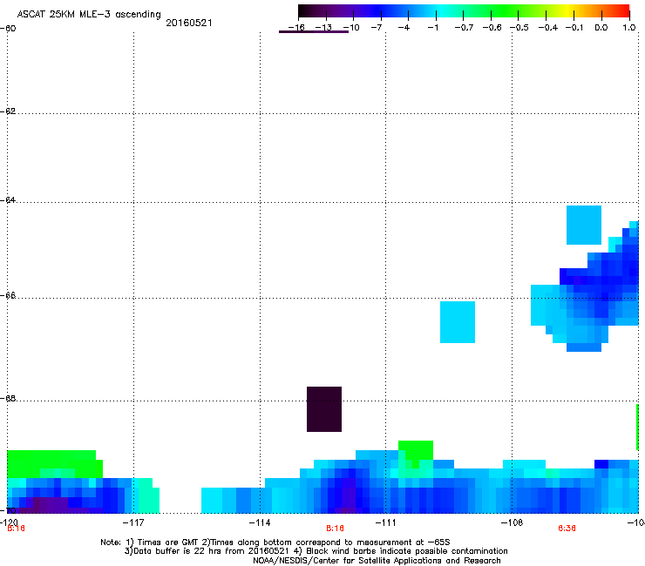Click the -13 label on the color scale
Viewport: 645px width, 566px height.
[x=323, y=28]
